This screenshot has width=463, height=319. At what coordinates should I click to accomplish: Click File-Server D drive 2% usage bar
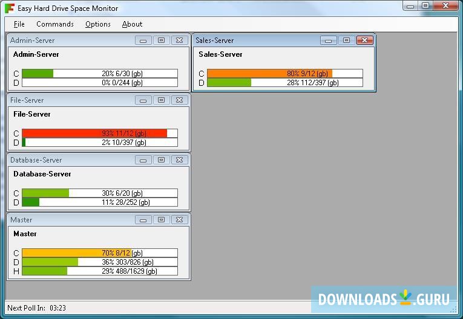(x=100, y=143)
